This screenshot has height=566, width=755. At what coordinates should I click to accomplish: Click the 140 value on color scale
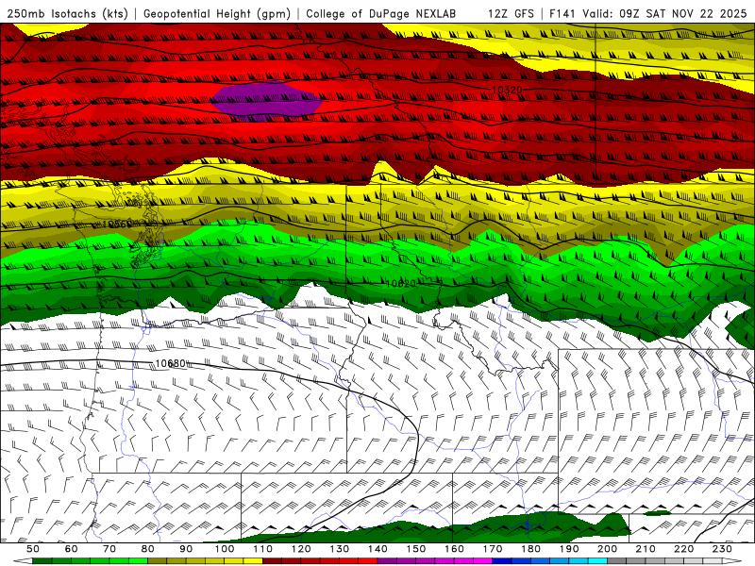click(x=378, y=549)
